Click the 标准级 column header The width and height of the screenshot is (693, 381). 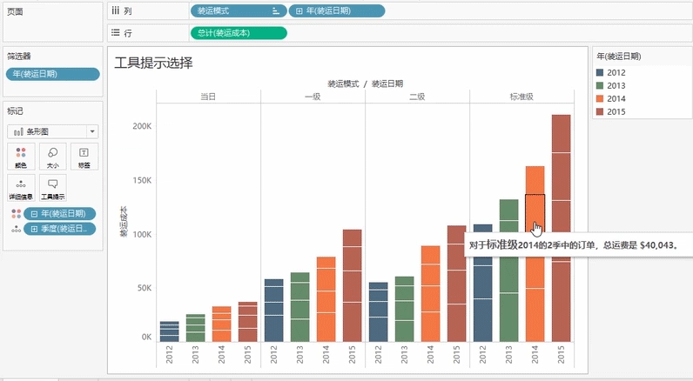point(521,96)
